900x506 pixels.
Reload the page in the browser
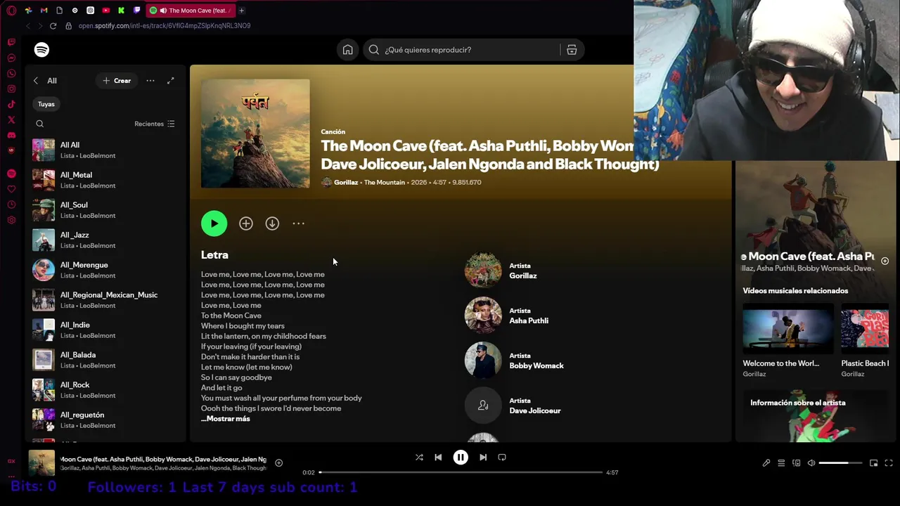click(x=53, y=26)
